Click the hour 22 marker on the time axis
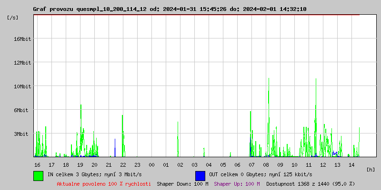The height and width of the screenshot is (190, 381). point(123,164)
